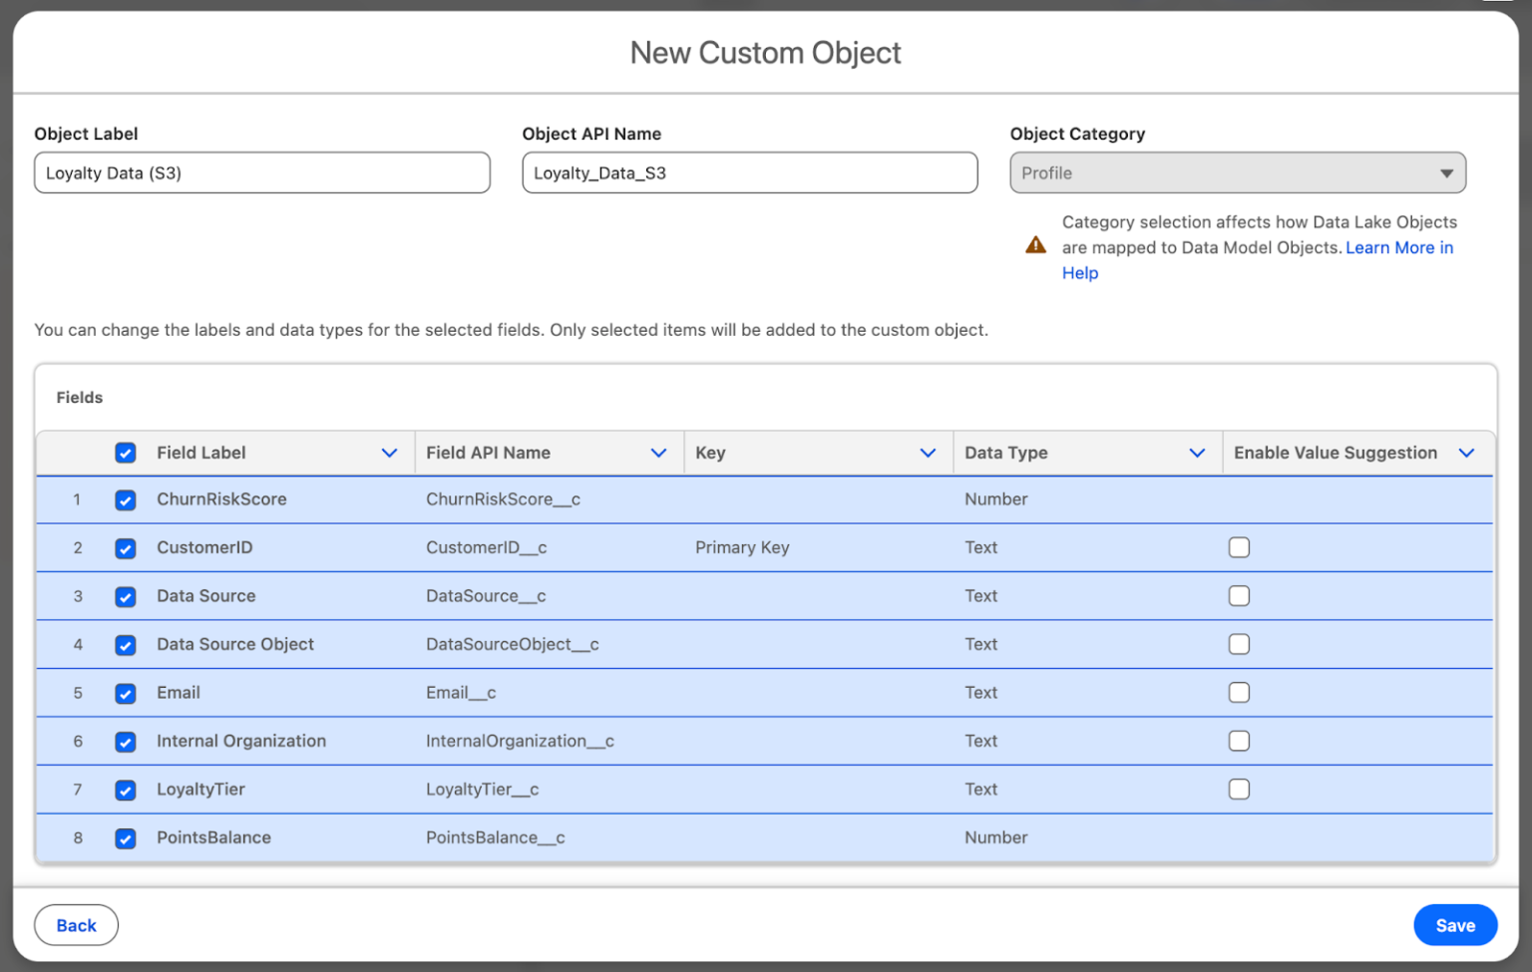Screen dimensions: 1532x972
Task: Click the Number data type for ChurnRiskScore
Action: pos(995,499)
